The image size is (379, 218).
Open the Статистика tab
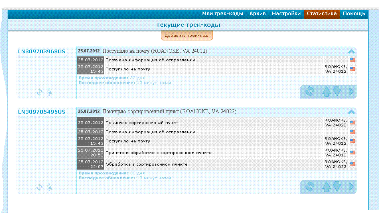click(x=322, y=14)
